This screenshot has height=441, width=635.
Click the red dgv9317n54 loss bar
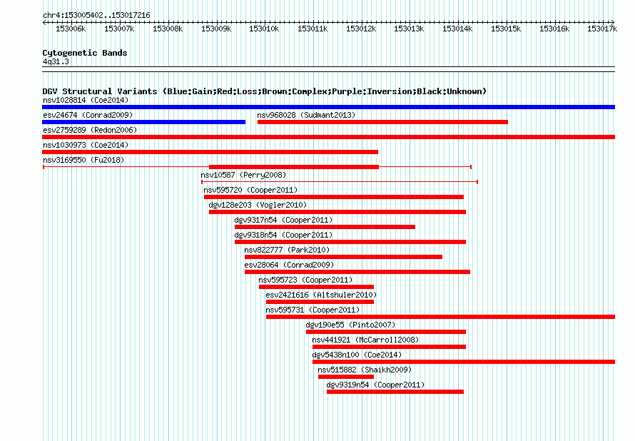click(x=325, y=227)
